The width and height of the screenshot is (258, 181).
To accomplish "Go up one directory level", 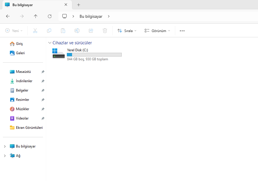I will 36,16.
